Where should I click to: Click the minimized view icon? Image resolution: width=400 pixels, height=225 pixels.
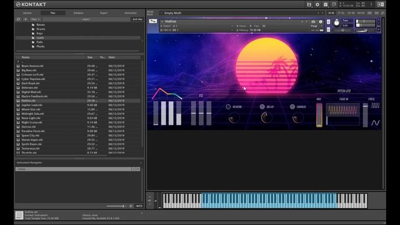pos(334,4)
